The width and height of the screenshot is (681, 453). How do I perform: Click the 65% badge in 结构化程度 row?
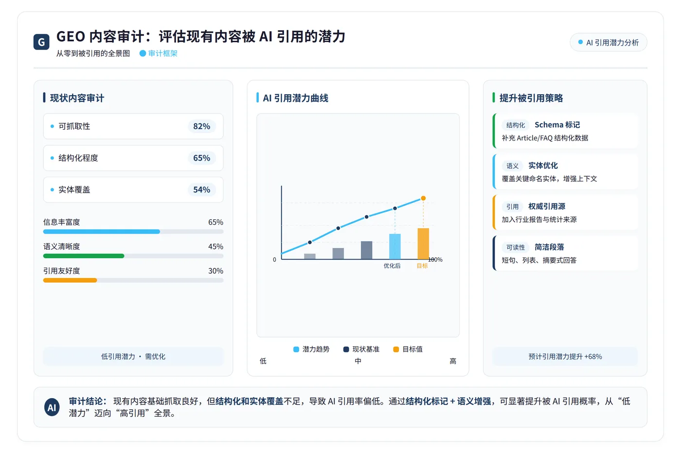tap(201, 158)
